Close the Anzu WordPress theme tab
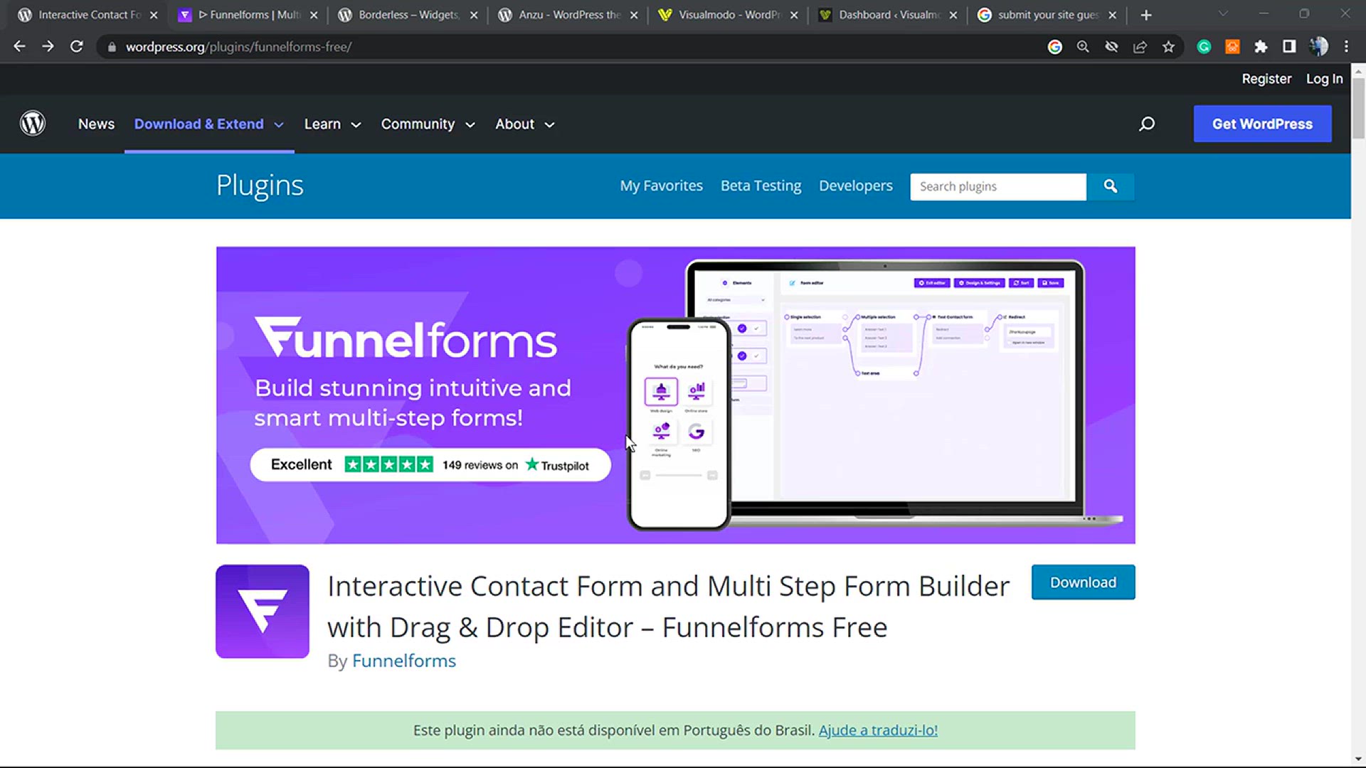Screen dimensions: 1366x768 pyautogui.click(x=634, y=15)
